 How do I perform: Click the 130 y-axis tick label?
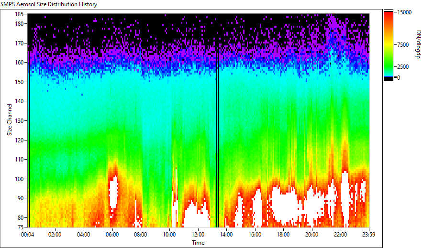(19, 120)
